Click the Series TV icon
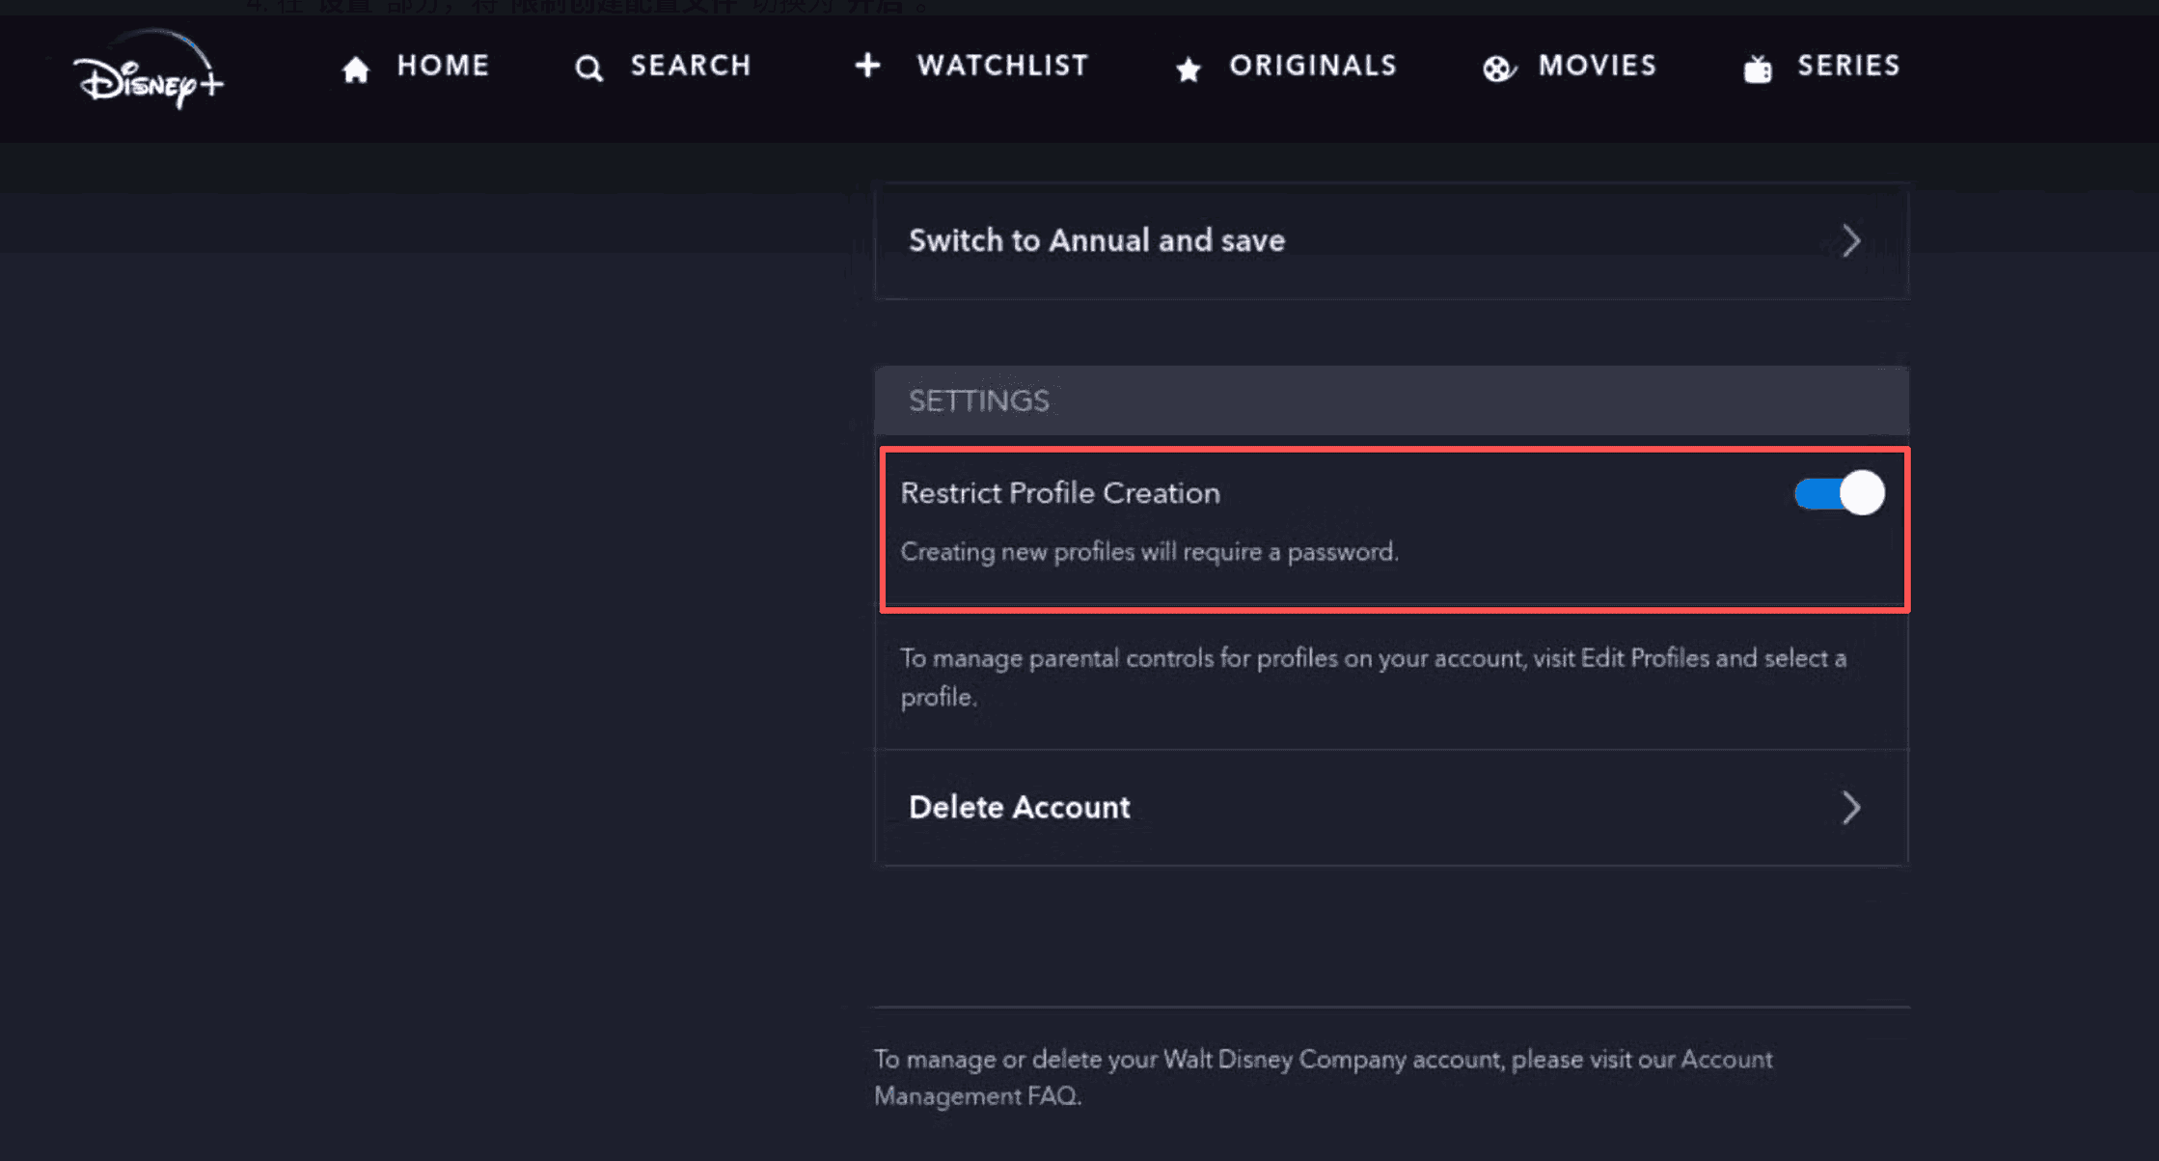 point(1758,69)
